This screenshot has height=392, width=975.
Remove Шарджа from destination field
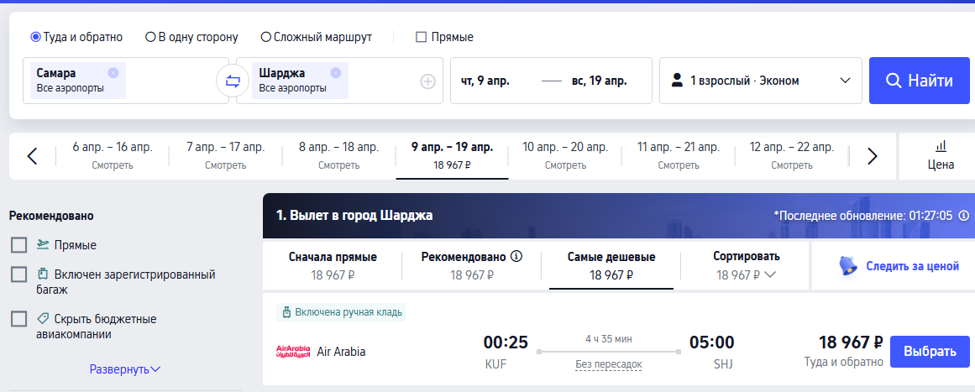coord(336,72)
